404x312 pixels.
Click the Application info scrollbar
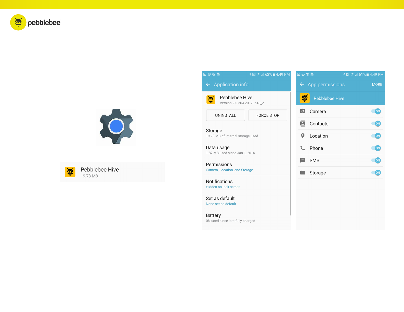[x=290, y=154]
